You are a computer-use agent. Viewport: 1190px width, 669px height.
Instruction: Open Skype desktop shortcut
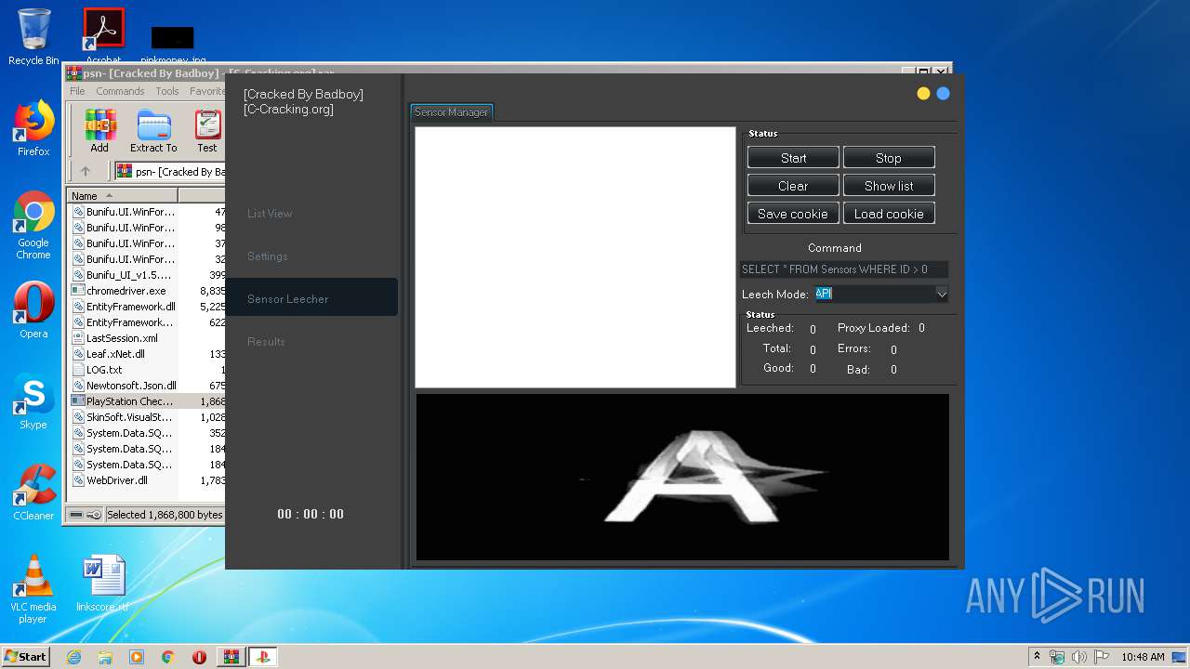pyautogui.click(x=33, y=401)
